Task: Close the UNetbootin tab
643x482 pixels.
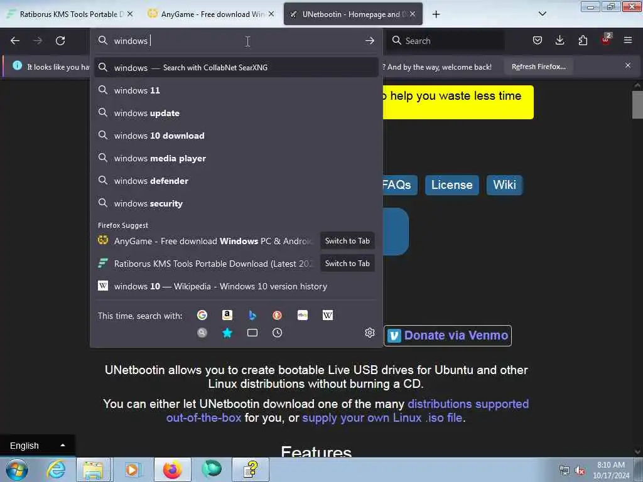Action: (x=413, y=14)
